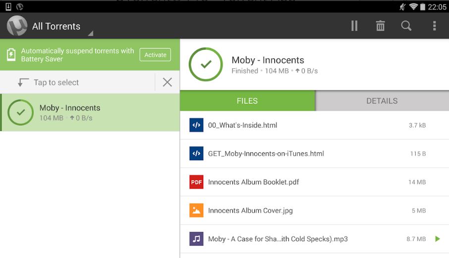
Task: Open Innocents Album Booklet.pdf
Action: point(314,182)
